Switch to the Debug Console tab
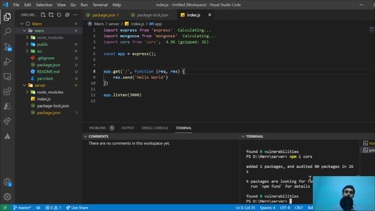 pos(155,128)
